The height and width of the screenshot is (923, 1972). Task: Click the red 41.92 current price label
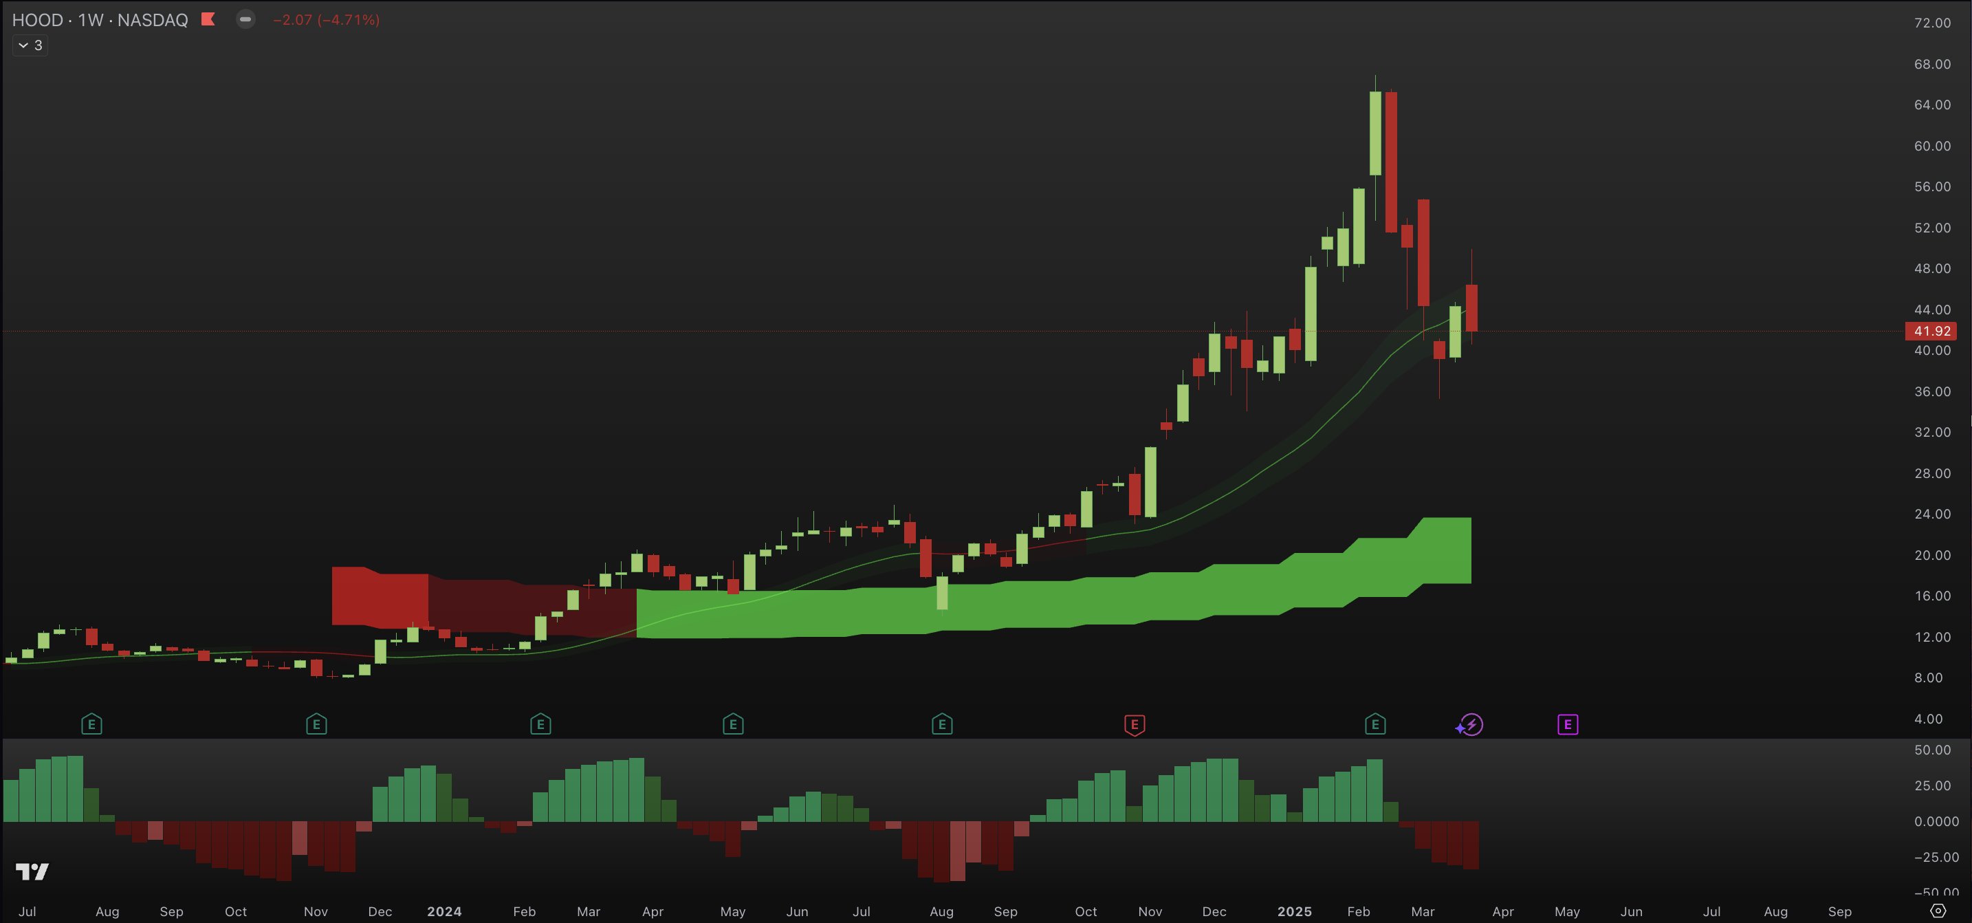click(1931, 331)
